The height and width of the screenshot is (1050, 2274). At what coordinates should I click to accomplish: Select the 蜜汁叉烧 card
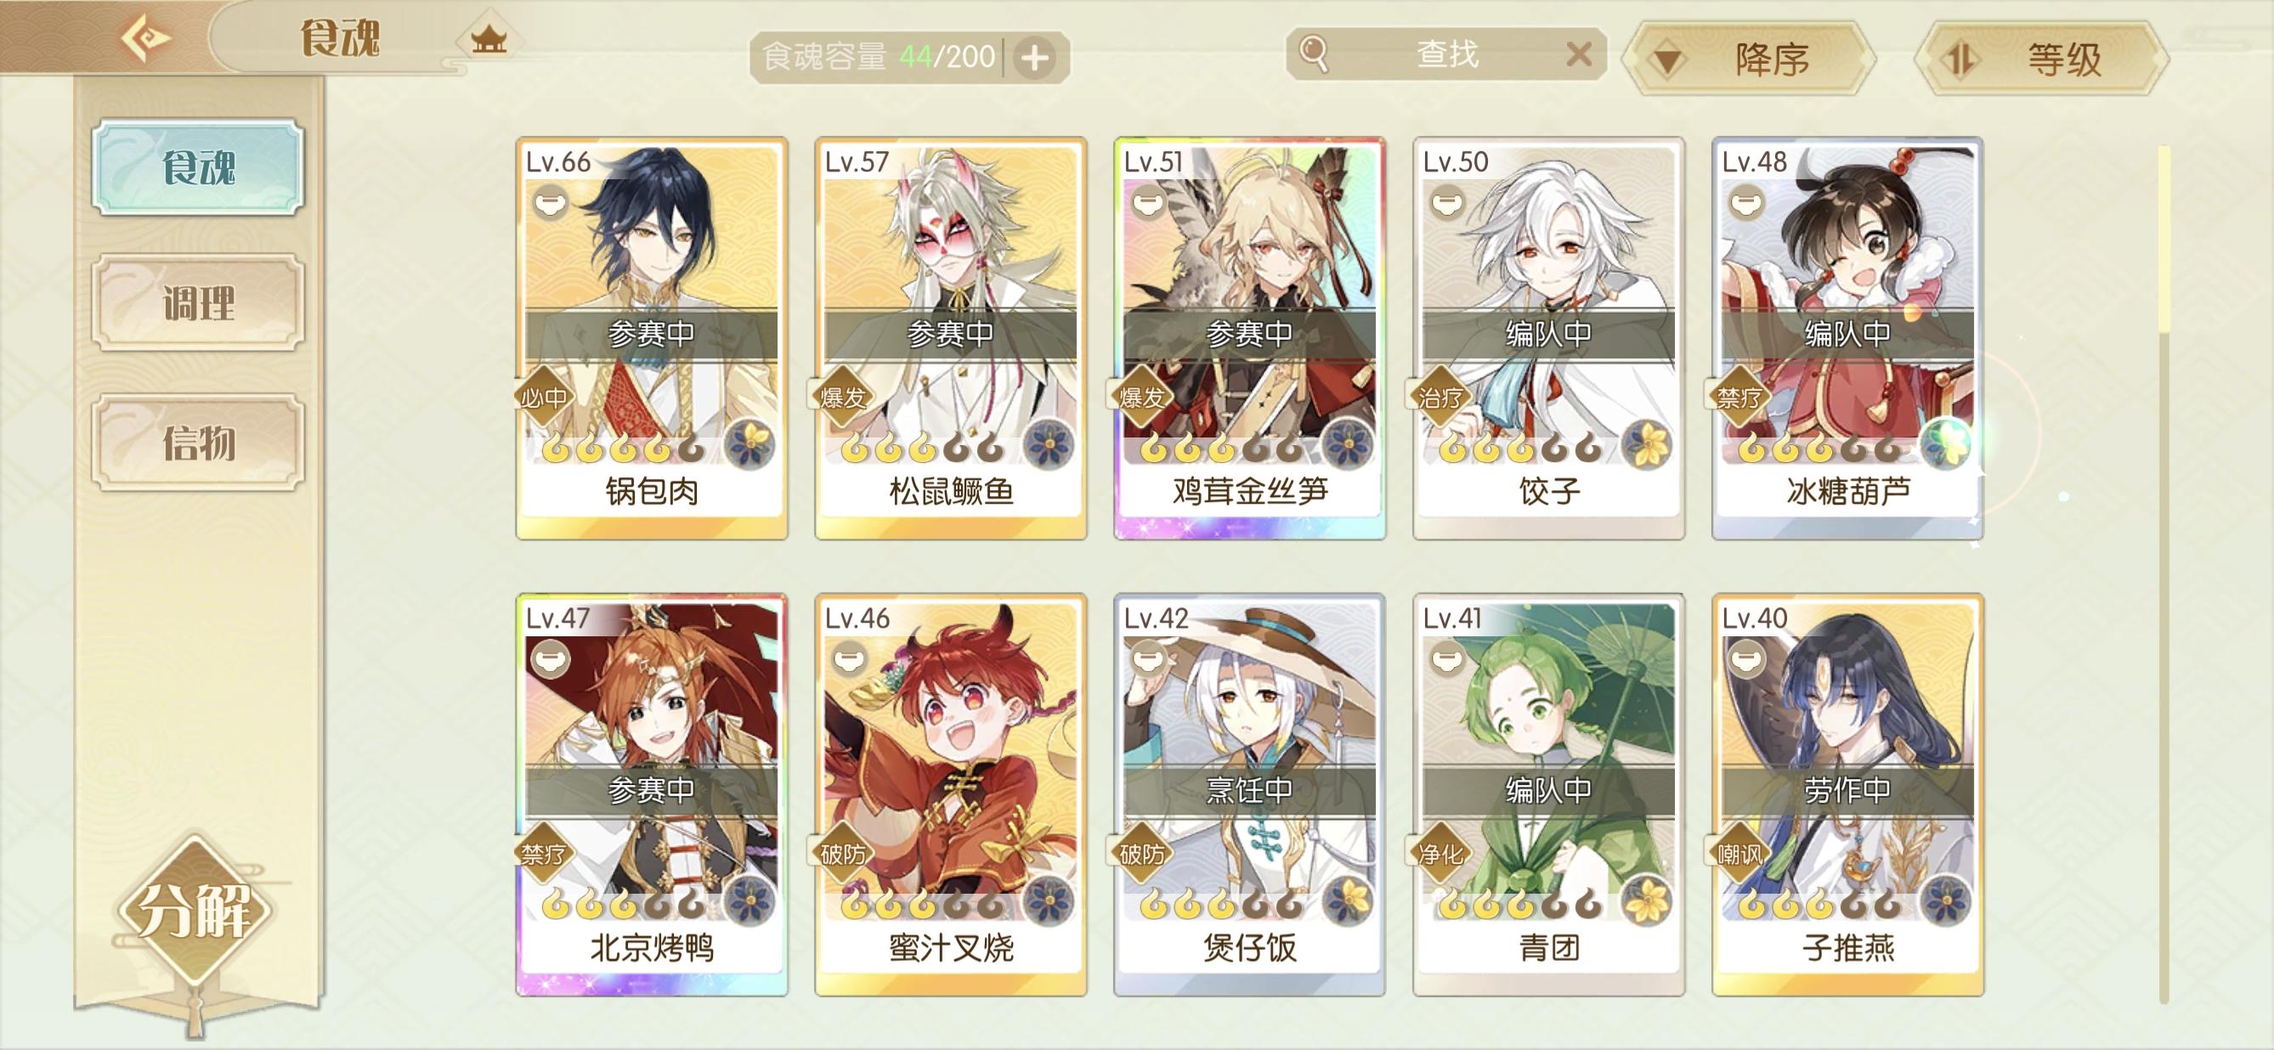[x=951, y=795]
